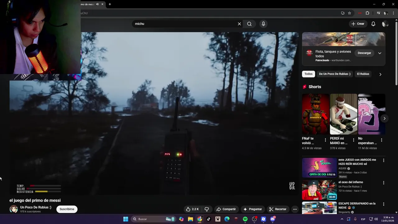Show next filter chips with right arrow

[380, 74]
